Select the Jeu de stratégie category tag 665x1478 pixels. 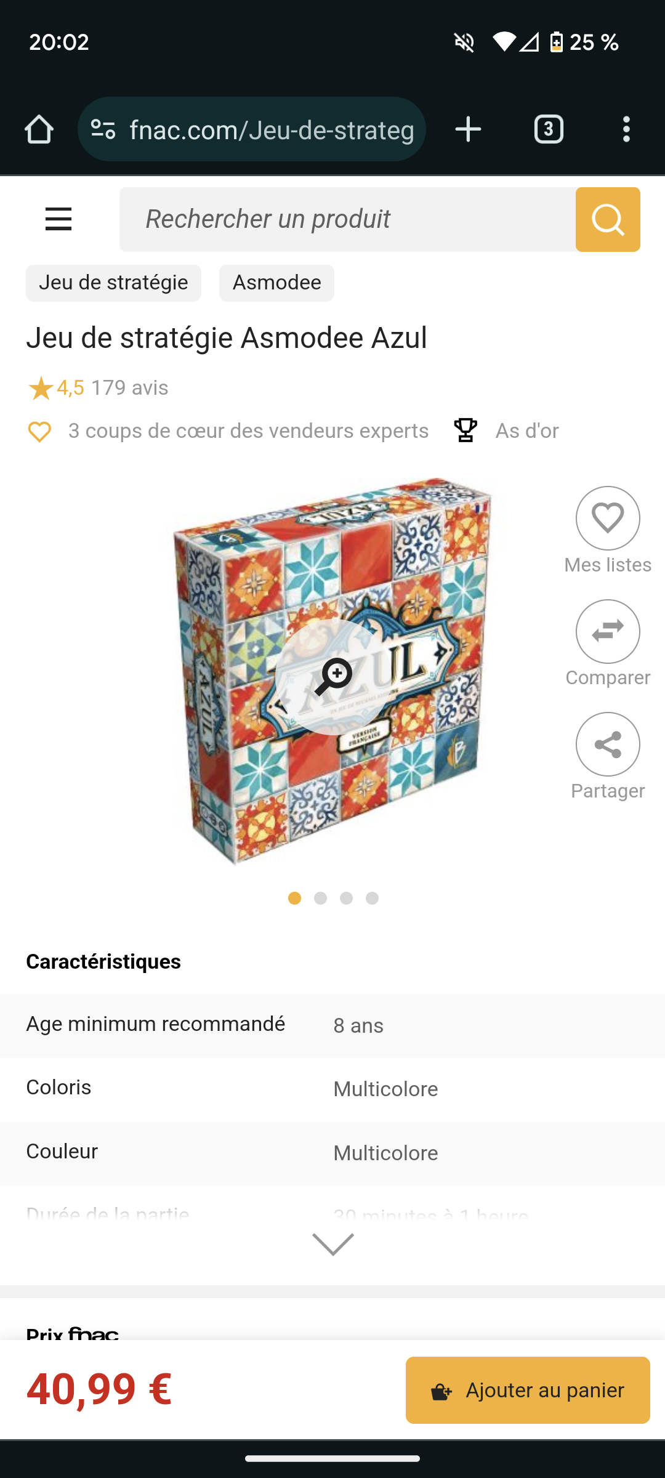[x=113, y=283]
